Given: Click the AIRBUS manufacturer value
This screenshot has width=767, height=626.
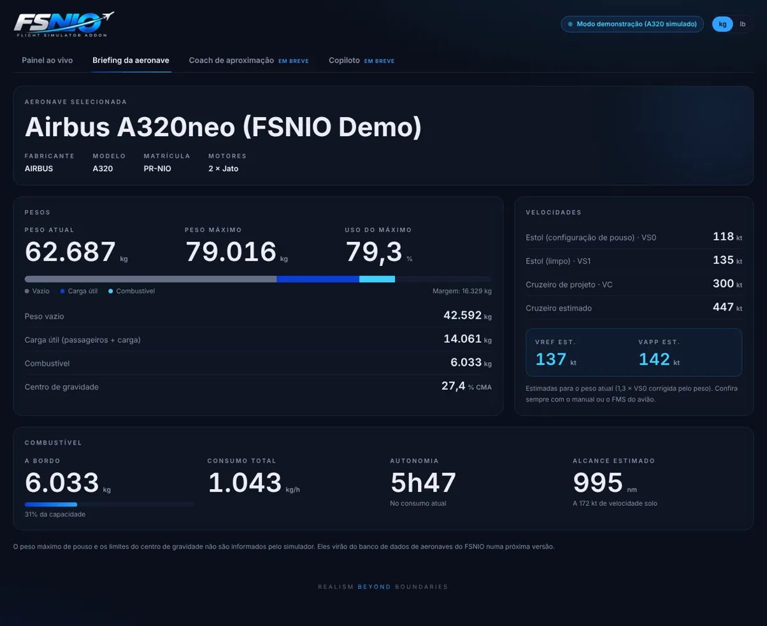Looking at the screenshot, I should [39, 169].
